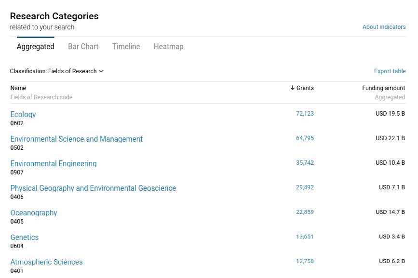Select the Atmospheric Sciences category
Screen dimensions: 418x278
click(46, 262)
